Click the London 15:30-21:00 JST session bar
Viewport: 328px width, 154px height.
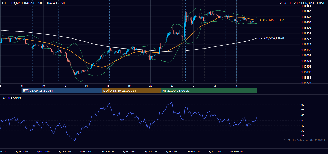131,91
